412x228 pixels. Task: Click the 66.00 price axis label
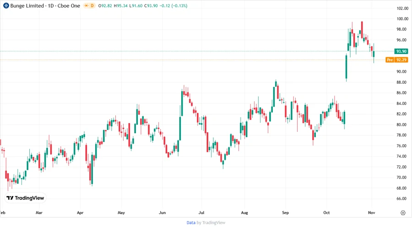click(x=402, y=199)
